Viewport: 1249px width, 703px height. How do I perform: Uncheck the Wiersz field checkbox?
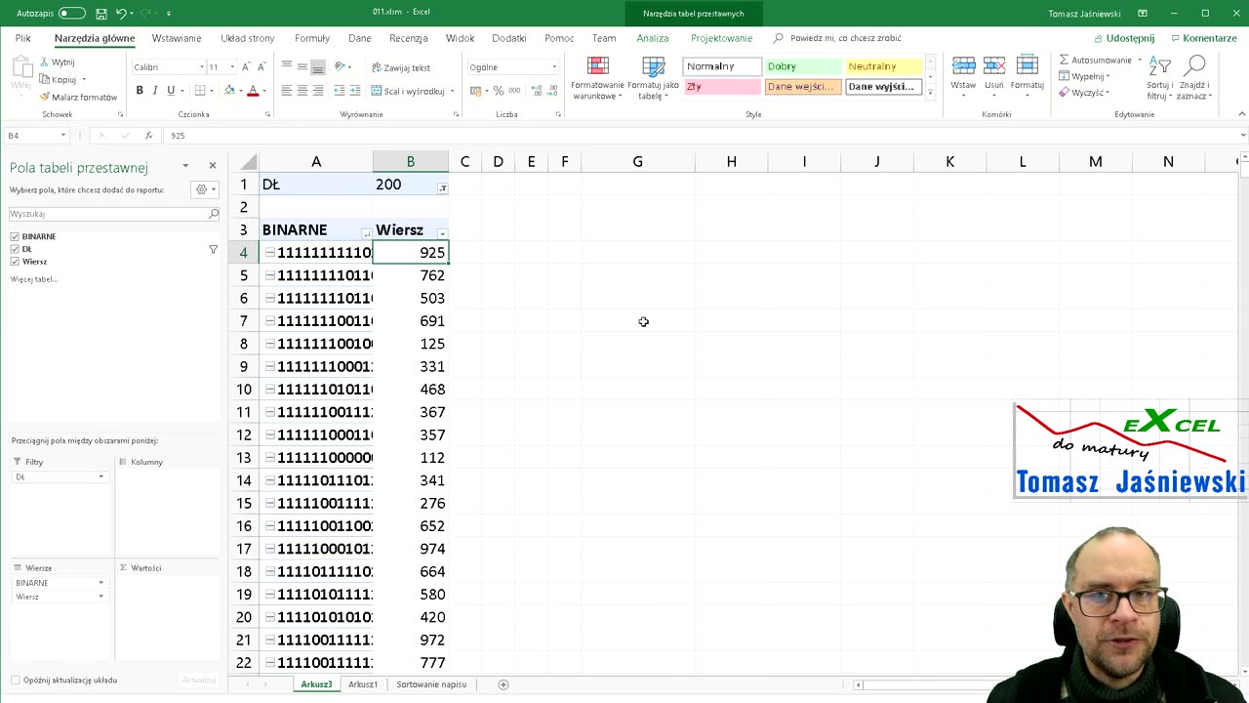pyautogui.click(x=15, y=262)
